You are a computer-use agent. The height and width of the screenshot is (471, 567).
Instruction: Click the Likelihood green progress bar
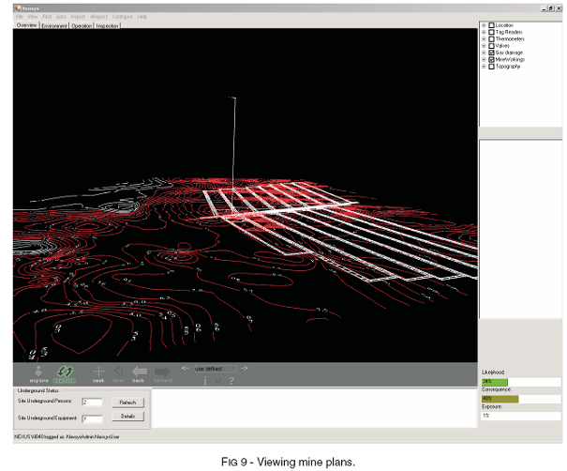click(x=494, y=383)
